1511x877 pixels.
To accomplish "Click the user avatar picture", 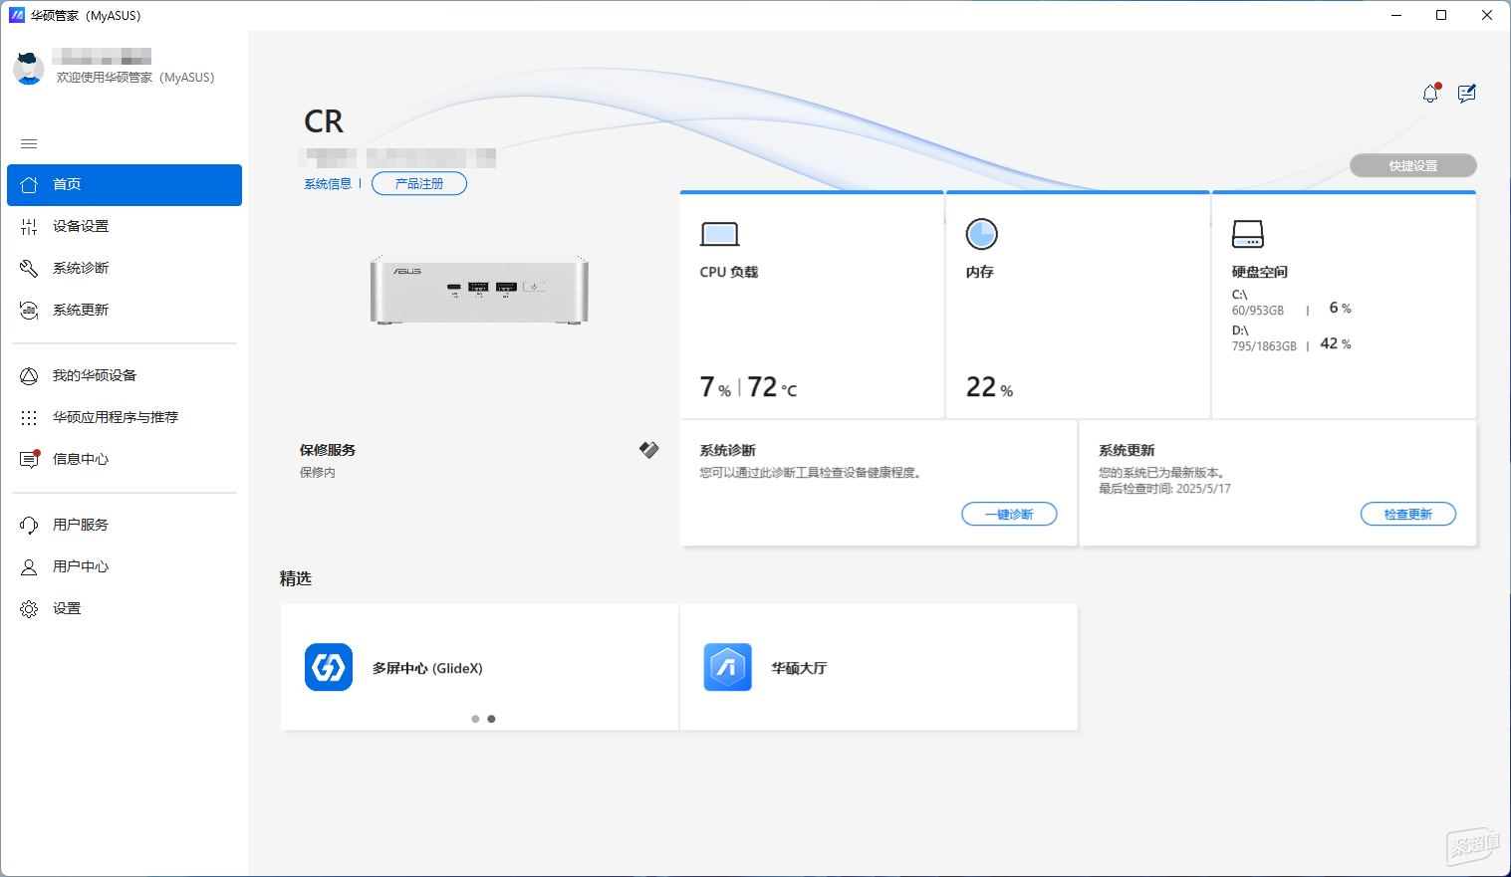I will point(28,68).
